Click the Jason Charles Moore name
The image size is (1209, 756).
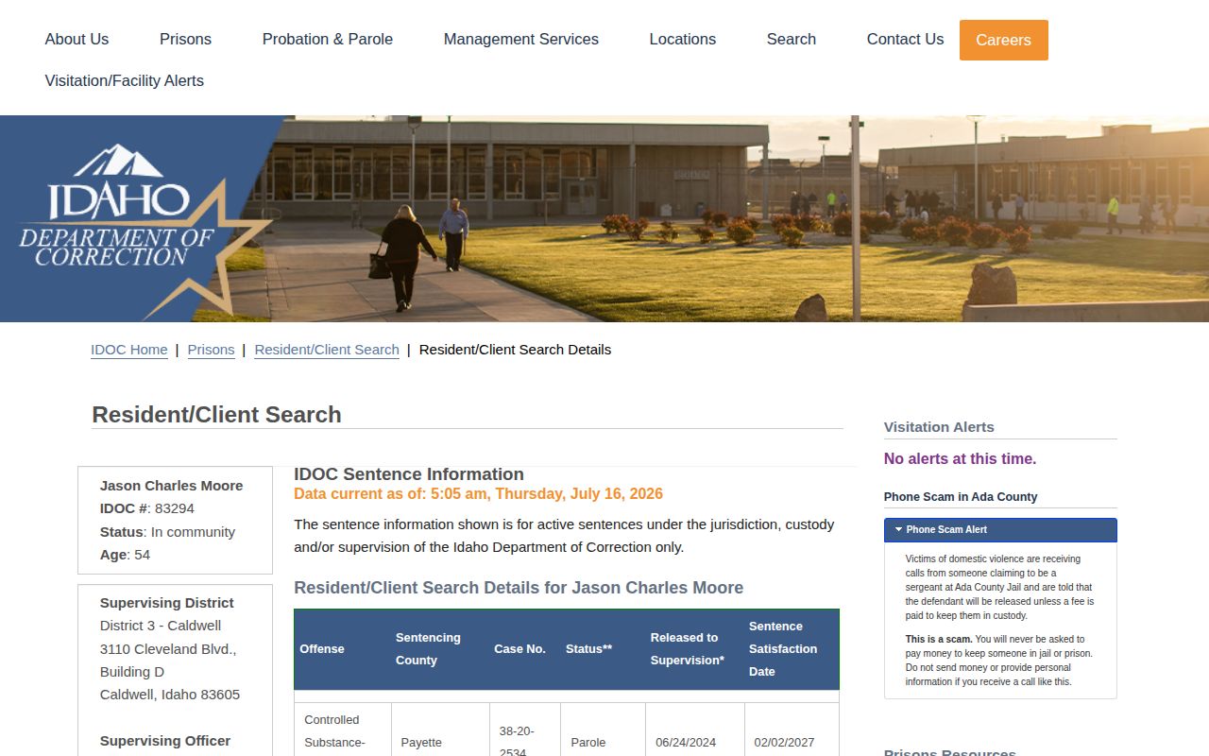pos(172,486)
